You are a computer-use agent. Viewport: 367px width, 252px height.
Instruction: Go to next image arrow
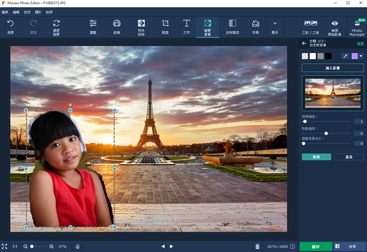(x=171, y=246)
